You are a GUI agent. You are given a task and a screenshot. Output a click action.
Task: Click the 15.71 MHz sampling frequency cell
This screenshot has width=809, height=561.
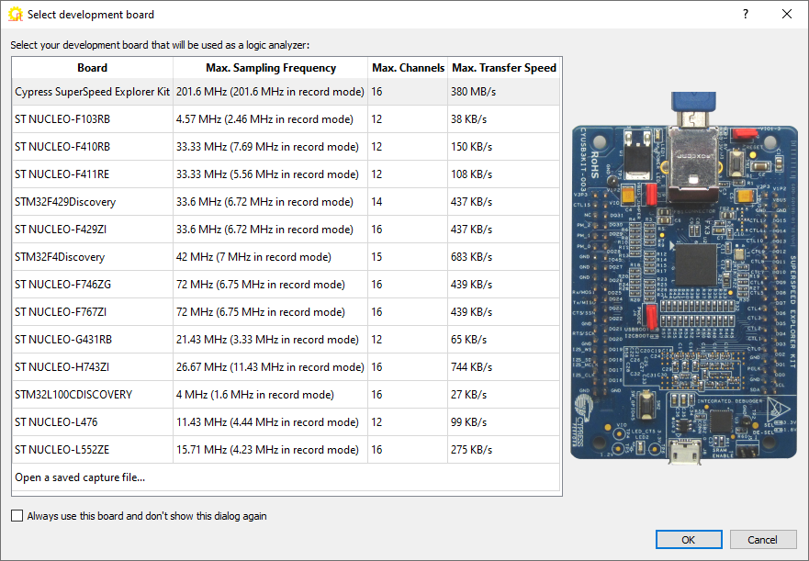point(270,450)
